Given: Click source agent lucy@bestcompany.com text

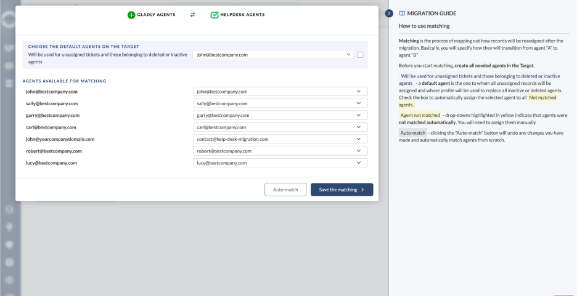Looking at the screenshot, I should pyautogui.click(x=52, y=163).
